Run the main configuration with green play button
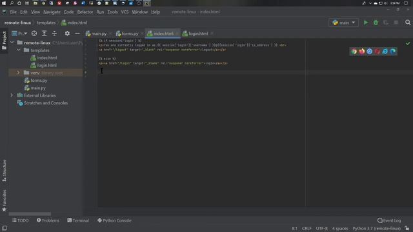 (366, 23)
